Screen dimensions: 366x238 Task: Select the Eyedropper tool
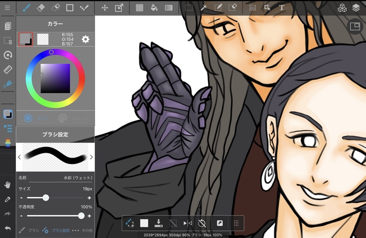point(7,199)
